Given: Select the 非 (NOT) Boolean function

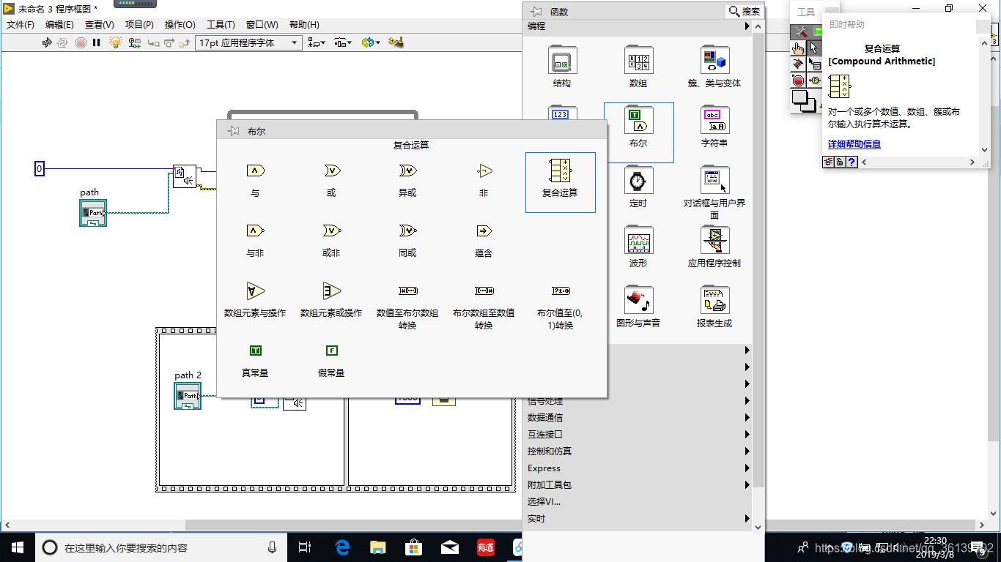Looking at the screenshot, I should pos(484,179).
